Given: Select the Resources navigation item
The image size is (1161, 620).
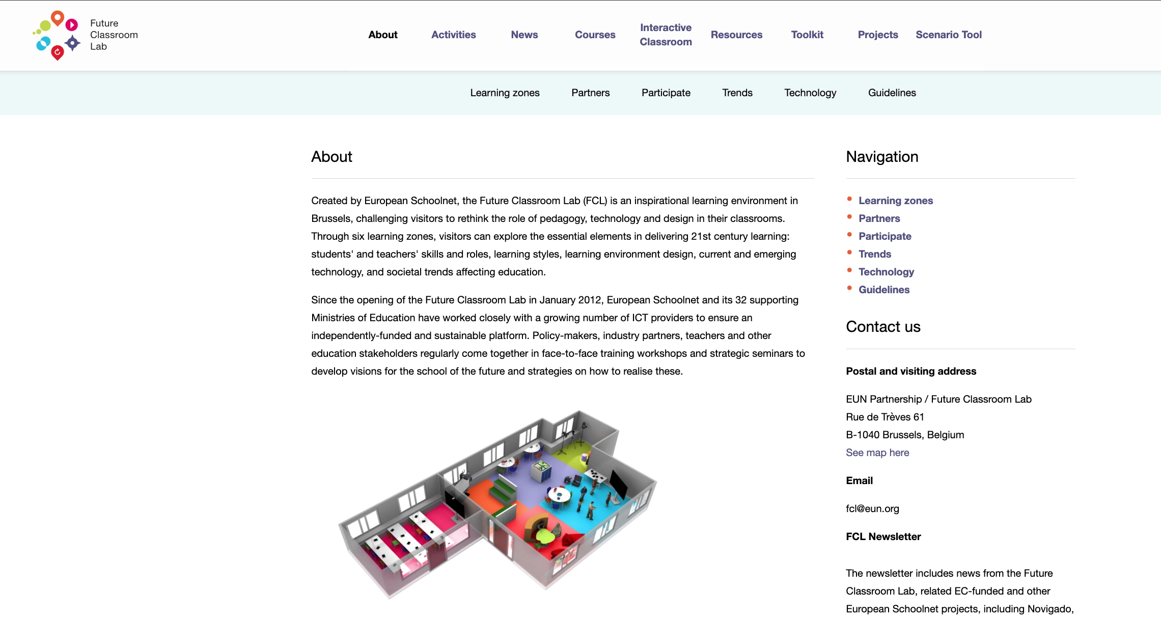Looking at the screenshot, I should click(736, 35).
